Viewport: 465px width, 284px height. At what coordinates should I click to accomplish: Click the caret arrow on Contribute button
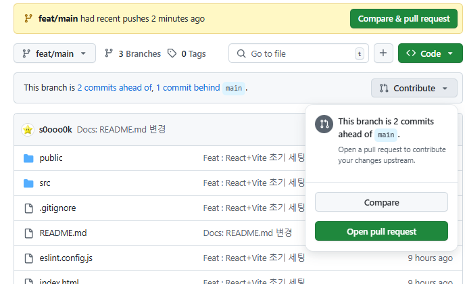(445, 89)
